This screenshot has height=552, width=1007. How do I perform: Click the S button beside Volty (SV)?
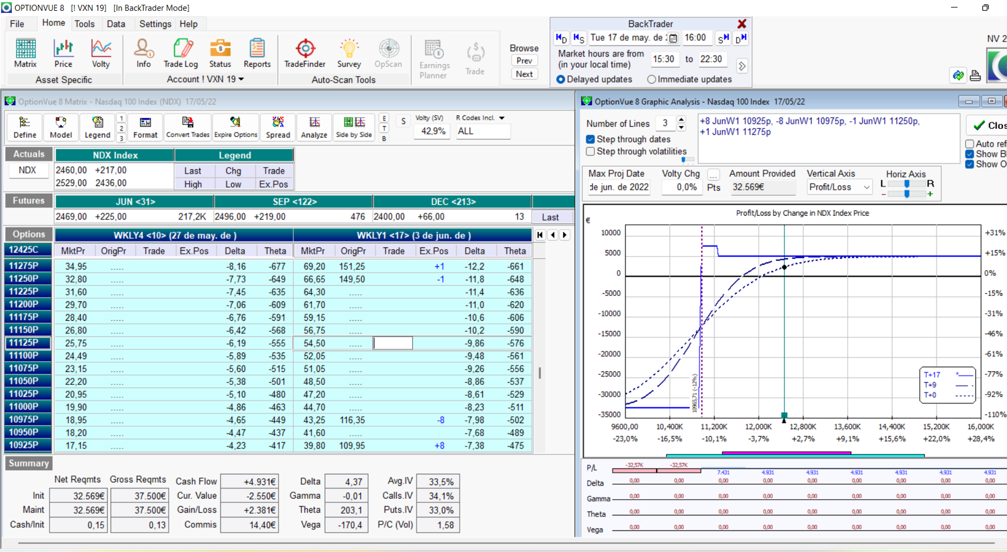[403, 121]
